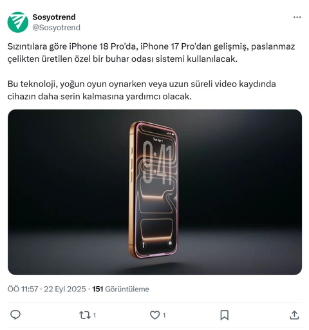
Task: Click the reply speech bubble icon
Action: [x=15, y=315]
